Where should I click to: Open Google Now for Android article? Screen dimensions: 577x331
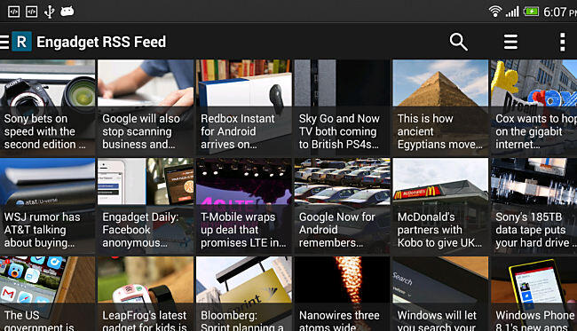pos(343,207)
